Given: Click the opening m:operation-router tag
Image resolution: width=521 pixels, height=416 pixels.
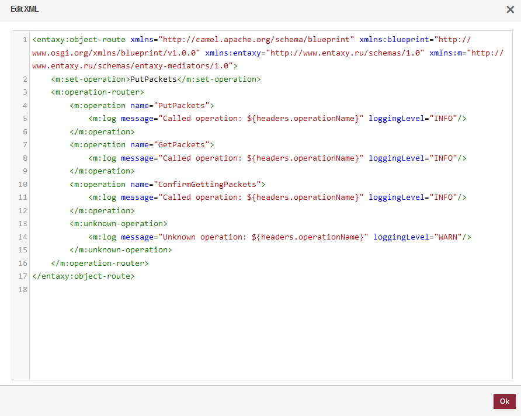Looking at the screenshot, I should pos(98,92).
